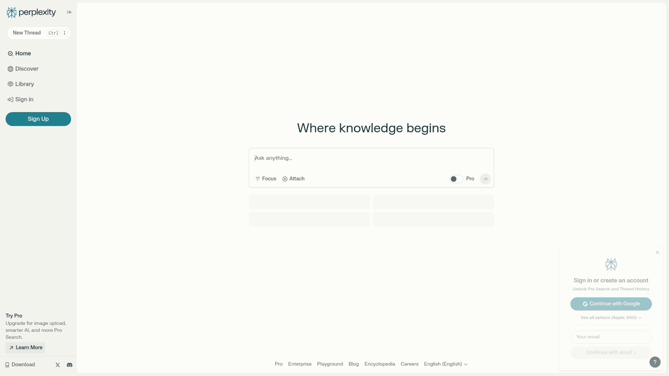Collapse the sidebar with the arrow icon
Image resolution: width=669 pixels, height=376 pixels.
70,12
